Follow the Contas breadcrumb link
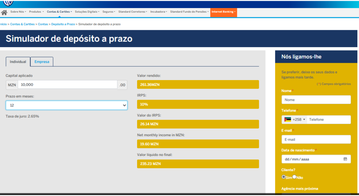Screen dimensions: 359x196 tap(43, 24)
